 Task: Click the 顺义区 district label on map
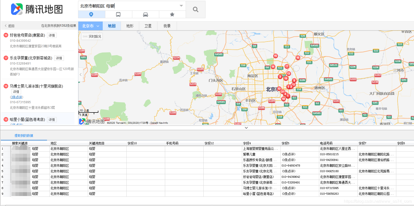coord(319,34)
